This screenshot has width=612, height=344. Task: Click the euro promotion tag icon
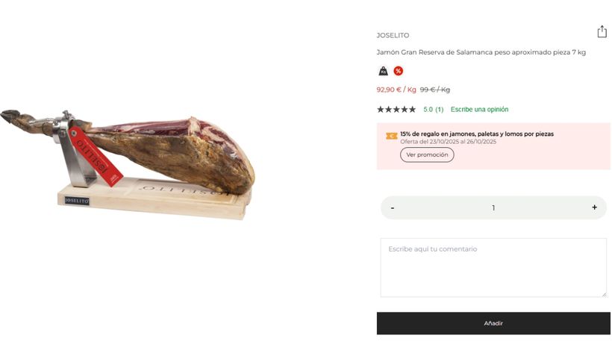pos(391,136)
